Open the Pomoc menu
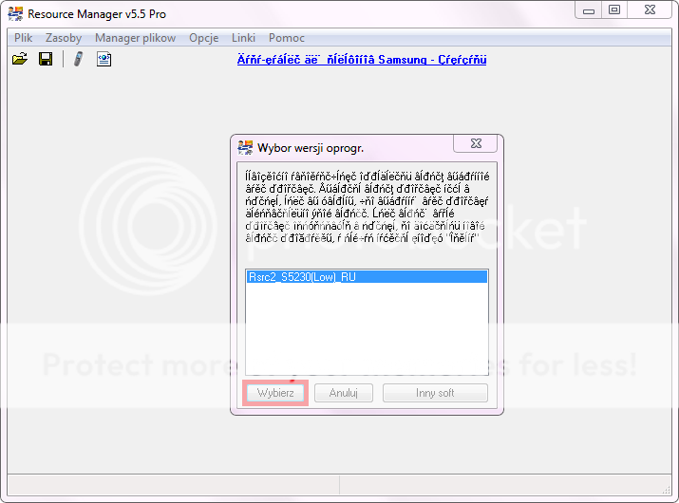 (287, 38)
